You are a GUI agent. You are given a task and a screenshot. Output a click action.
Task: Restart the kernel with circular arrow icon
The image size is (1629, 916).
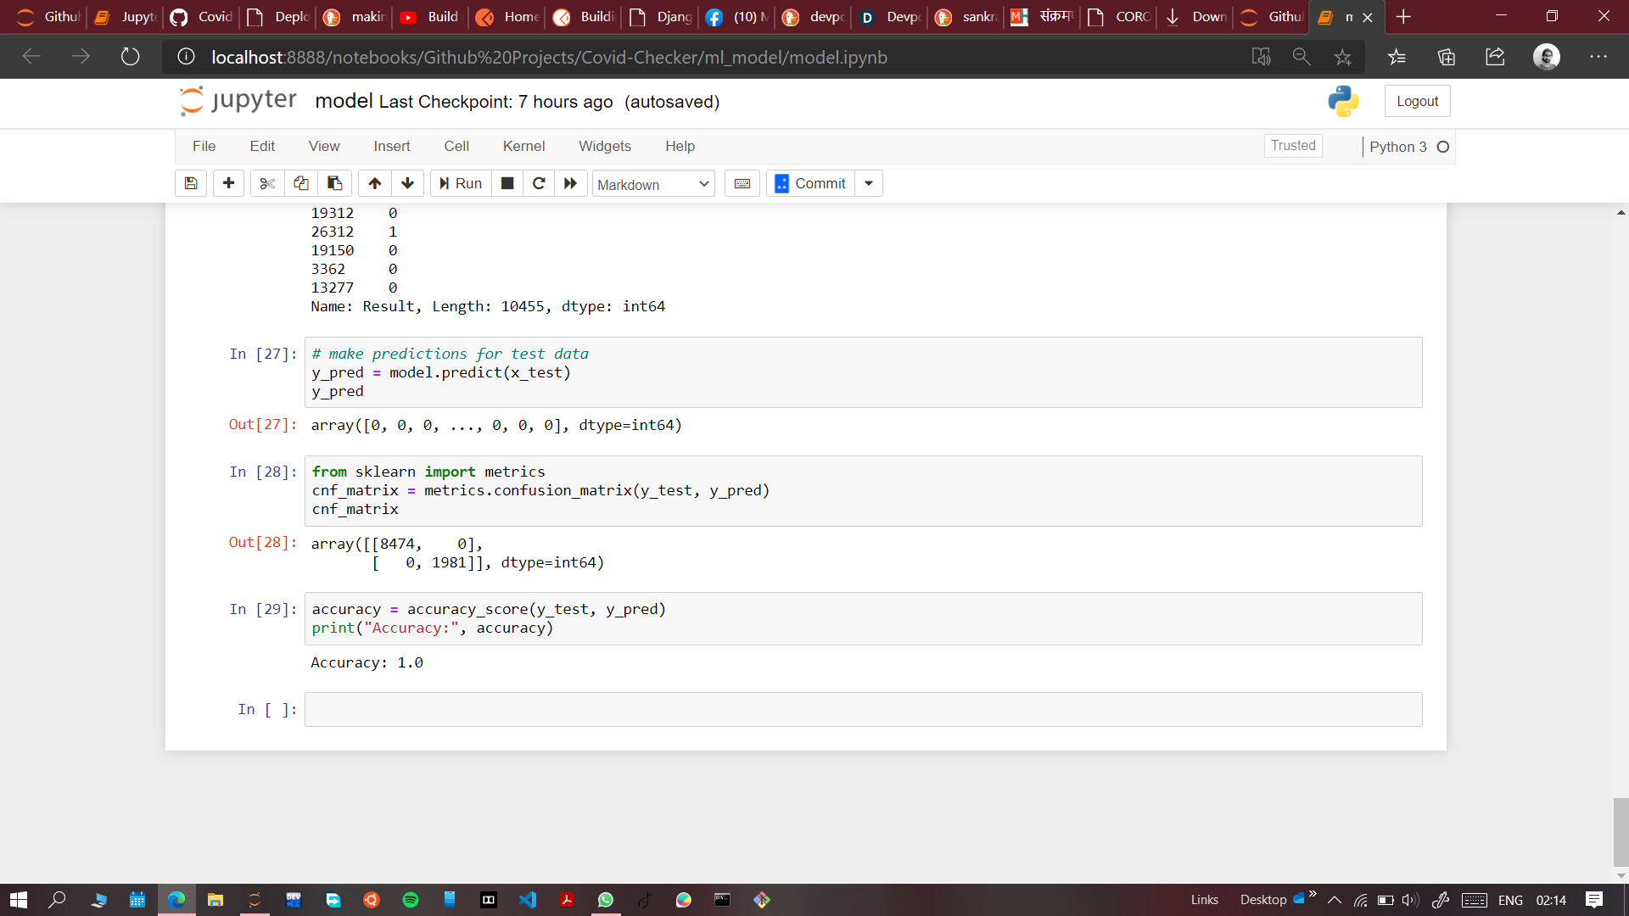[539, 183]
